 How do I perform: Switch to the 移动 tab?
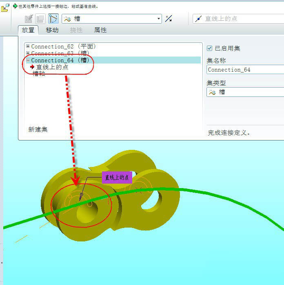[52, 30]
